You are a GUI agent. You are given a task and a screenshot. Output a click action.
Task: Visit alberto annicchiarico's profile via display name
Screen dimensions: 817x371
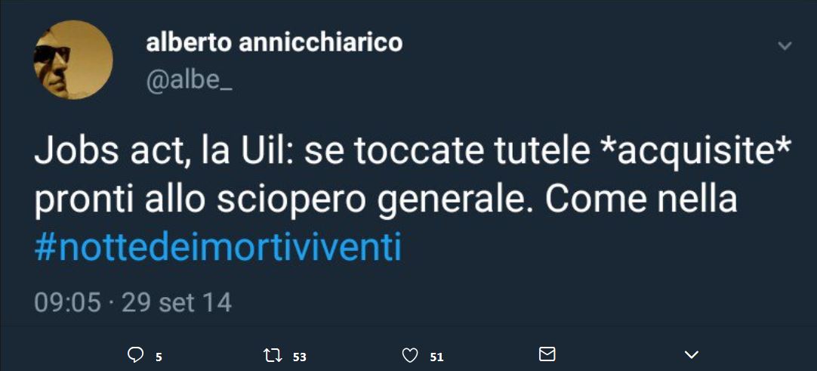(x=275, y=43)
